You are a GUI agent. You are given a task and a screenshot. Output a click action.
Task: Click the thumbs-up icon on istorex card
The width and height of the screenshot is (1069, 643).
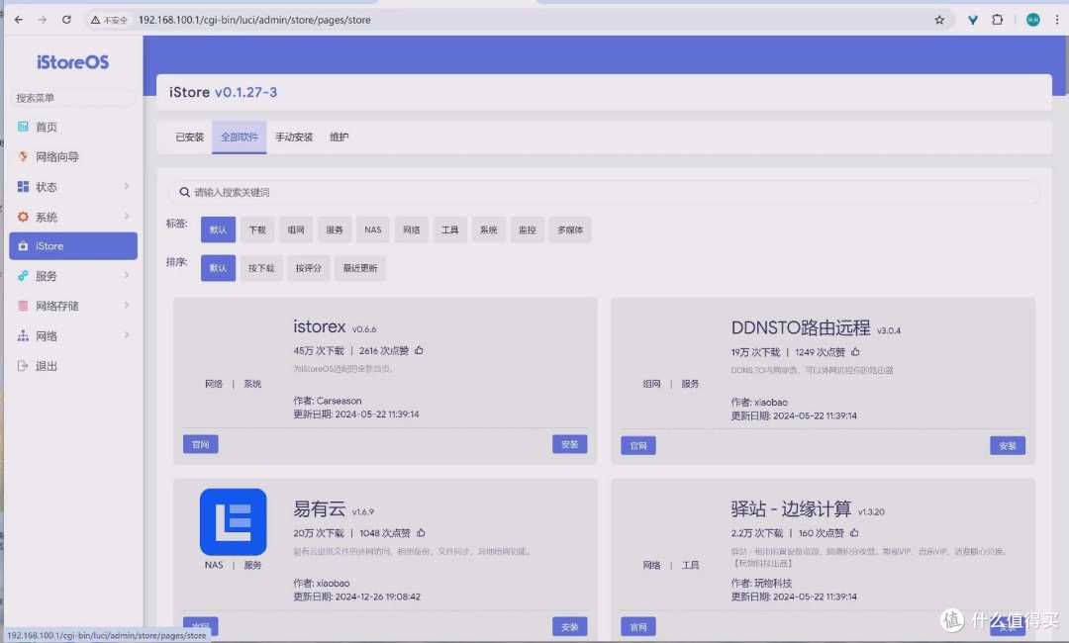[420, 351]
